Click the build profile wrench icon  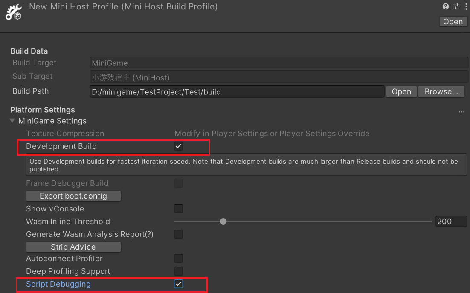click(14, 11)
